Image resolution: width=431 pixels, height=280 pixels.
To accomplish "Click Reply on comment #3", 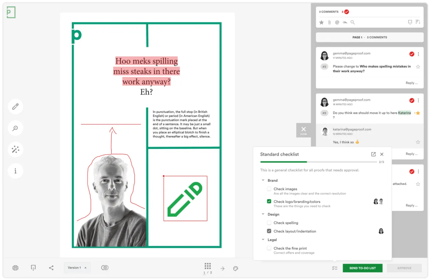I will point(412,83).
